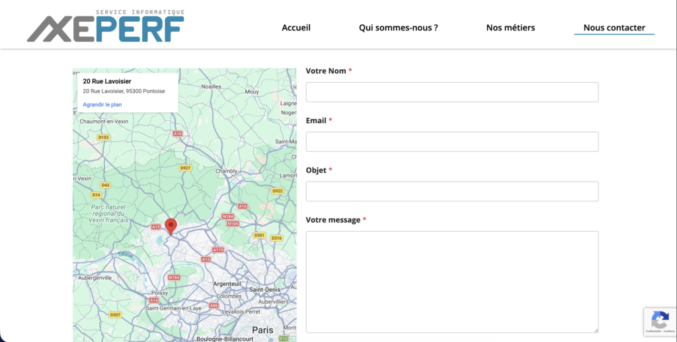Select the Nous contacter menu item
Image resolution: width=677 pixels, height=342 pixels.
click(x=614, y=28)
